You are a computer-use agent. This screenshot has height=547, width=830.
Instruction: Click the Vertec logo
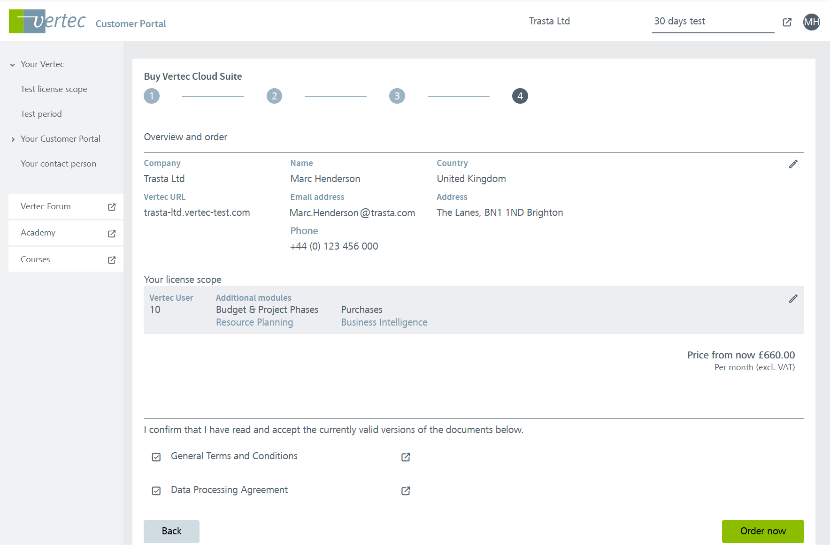point(47,22)
